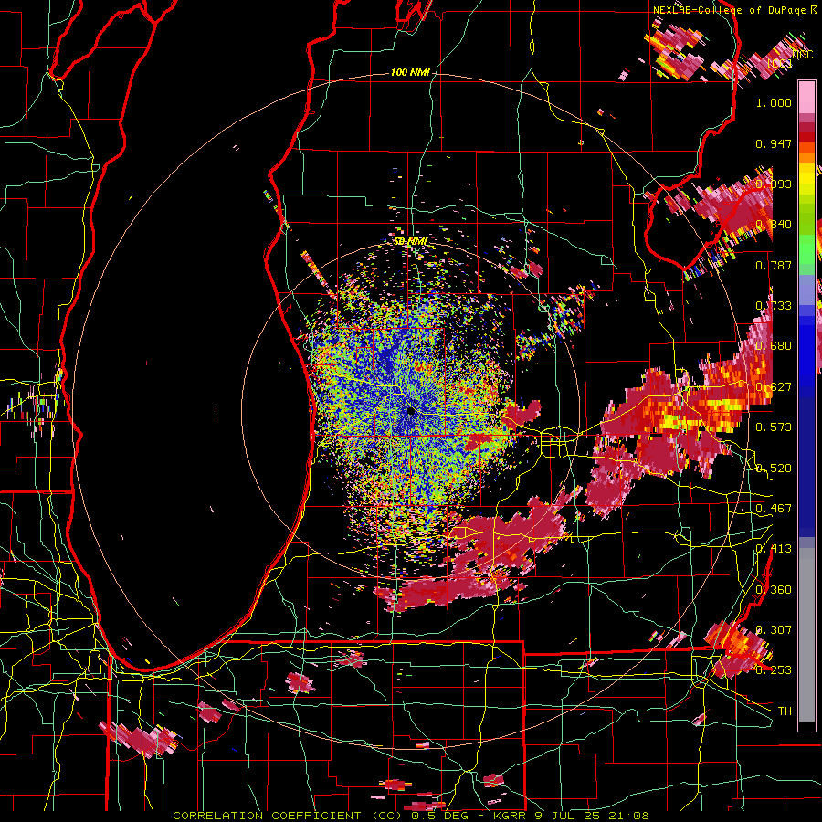The width and height of the screenshot is (822, 822).
Task: Click the TH threshold label on scale
Action: (785, 711)
